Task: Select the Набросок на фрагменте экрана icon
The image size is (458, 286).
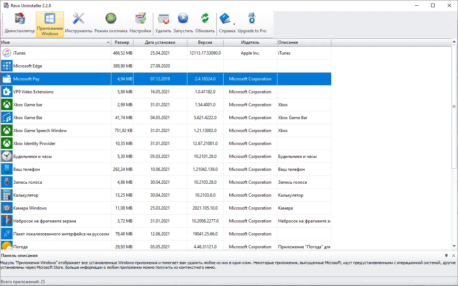Action: [x=7, y=221]
